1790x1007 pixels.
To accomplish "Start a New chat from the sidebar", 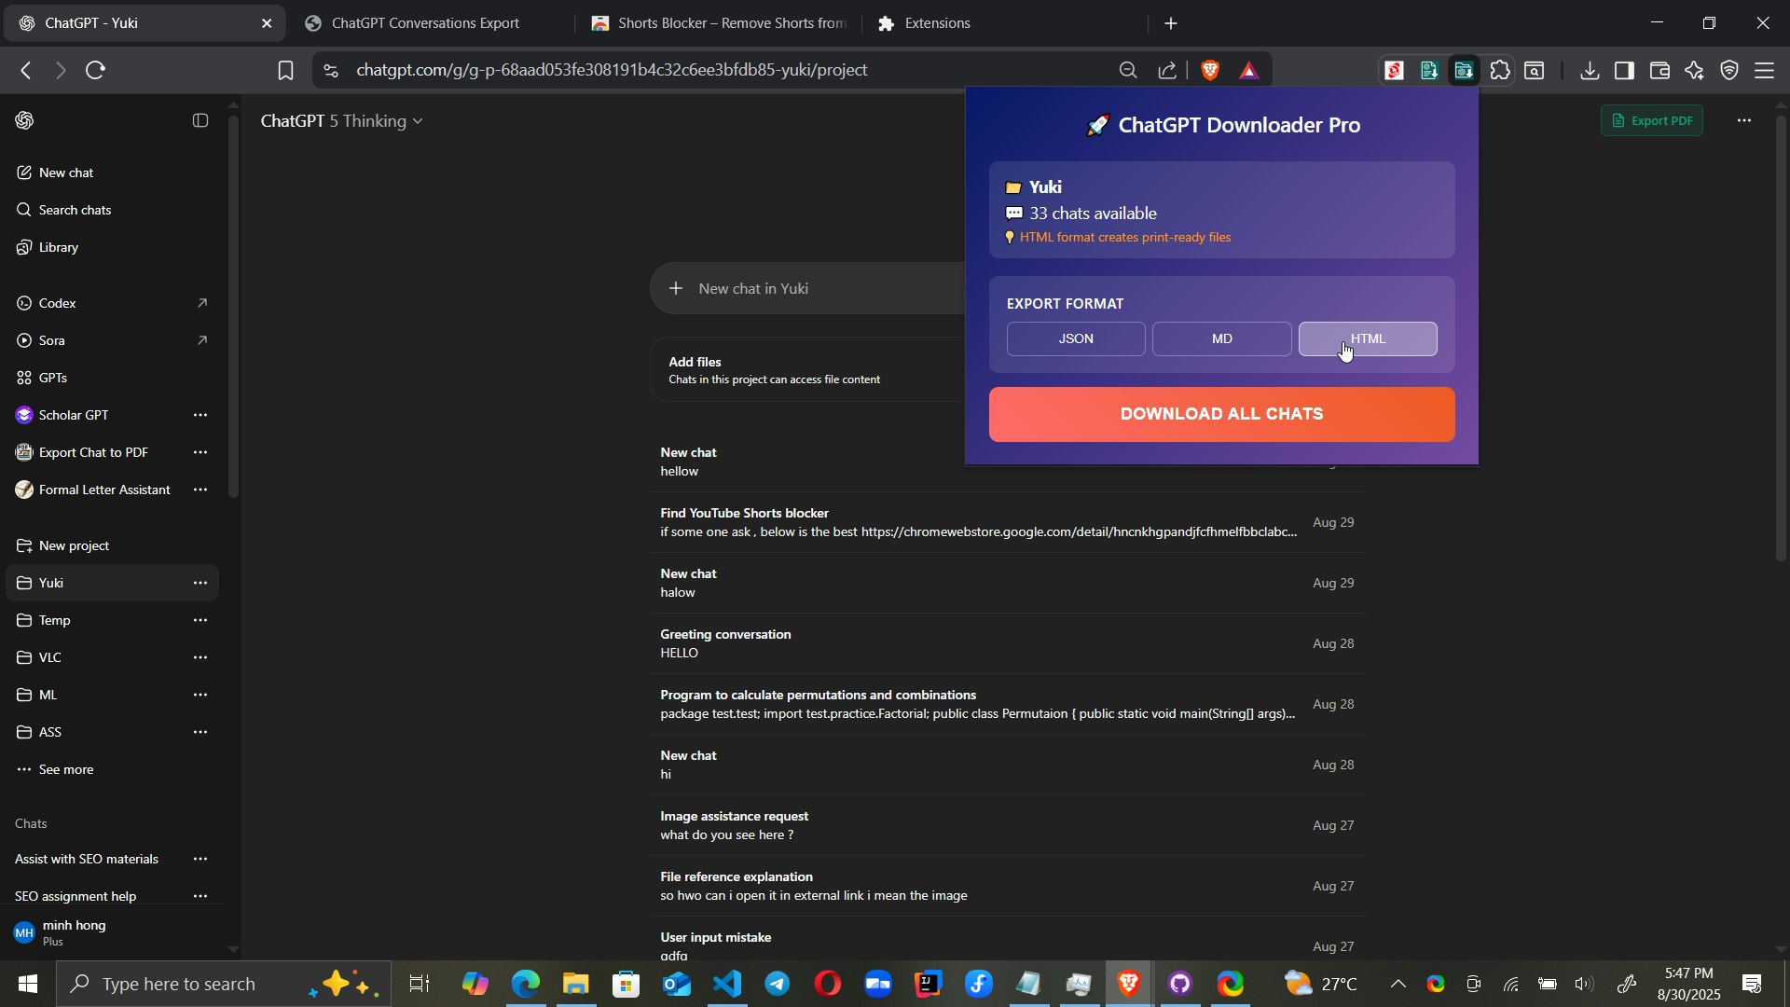I will (65, 172).
